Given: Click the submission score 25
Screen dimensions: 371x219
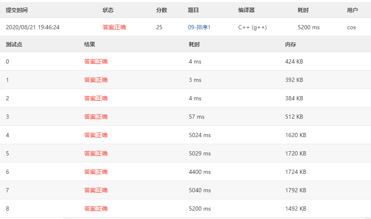Looking at the screenshot, I should pyautogui.click(x=159, y=28).
